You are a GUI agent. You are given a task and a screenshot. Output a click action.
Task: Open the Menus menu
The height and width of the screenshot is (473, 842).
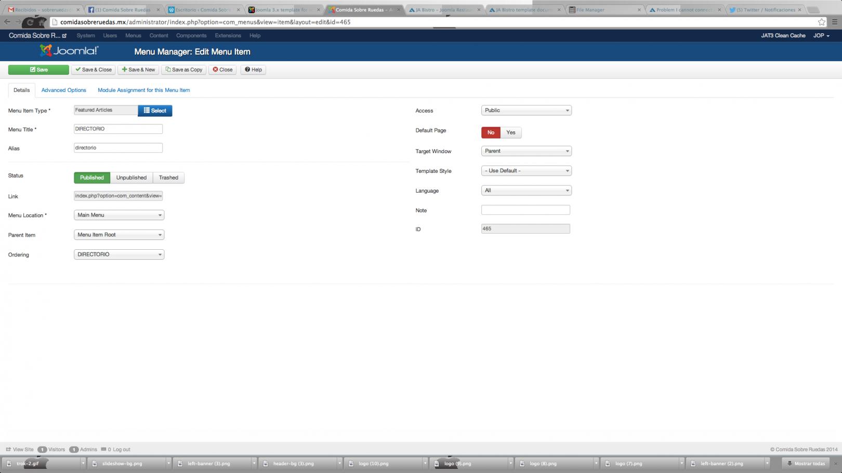point(133,36)
